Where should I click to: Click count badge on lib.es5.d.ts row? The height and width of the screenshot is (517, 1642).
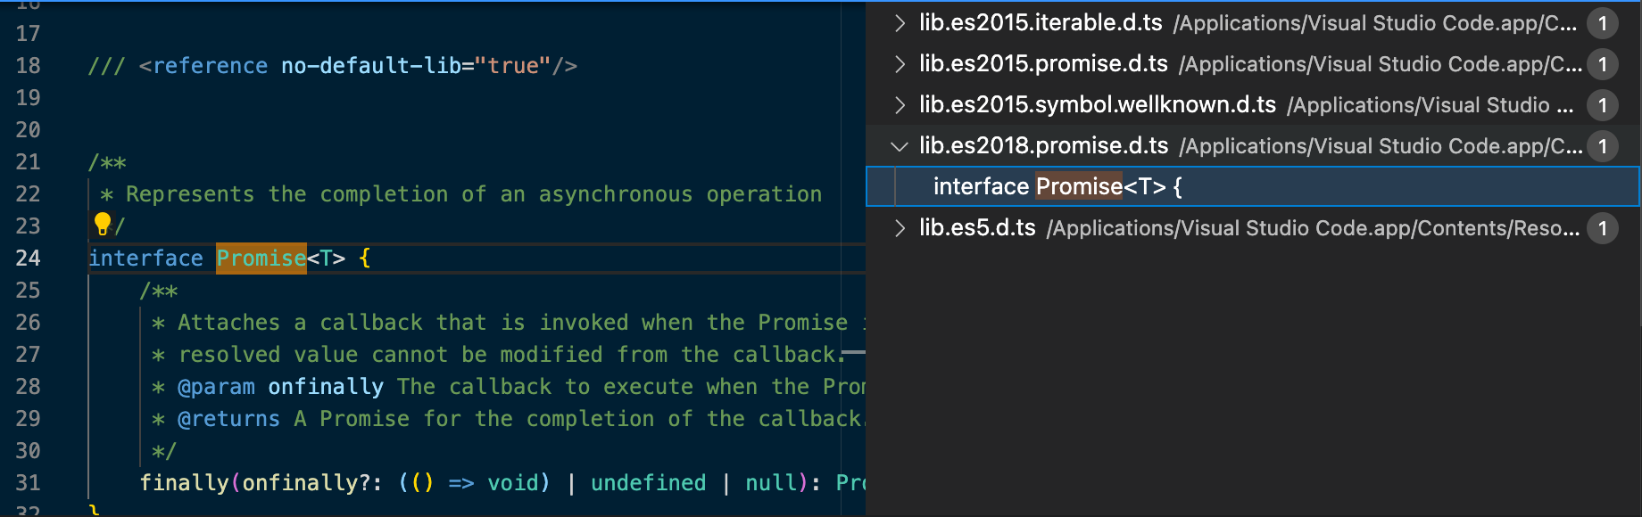(x=1602, y=228)
